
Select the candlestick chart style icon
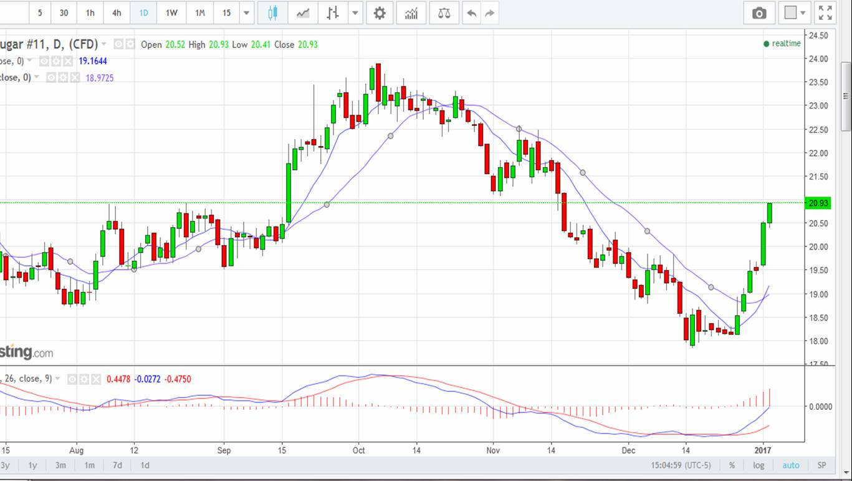[x=272, y=13]
